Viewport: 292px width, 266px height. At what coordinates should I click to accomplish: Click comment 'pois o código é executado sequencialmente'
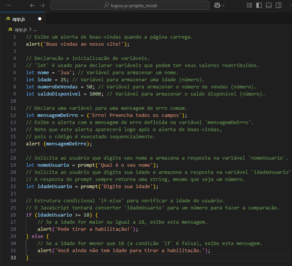[x=91, y=137]
